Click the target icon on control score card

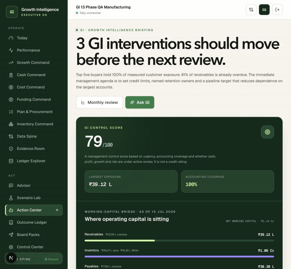click(x=268, y=132)
